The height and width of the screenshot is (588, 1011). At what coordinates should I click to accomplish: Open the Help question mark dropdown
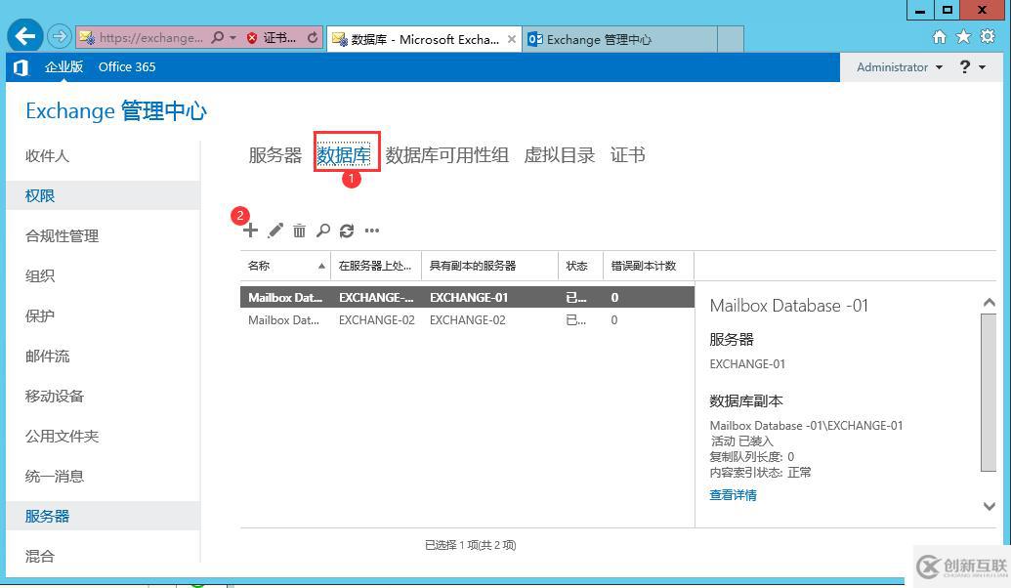click(969, 66)
